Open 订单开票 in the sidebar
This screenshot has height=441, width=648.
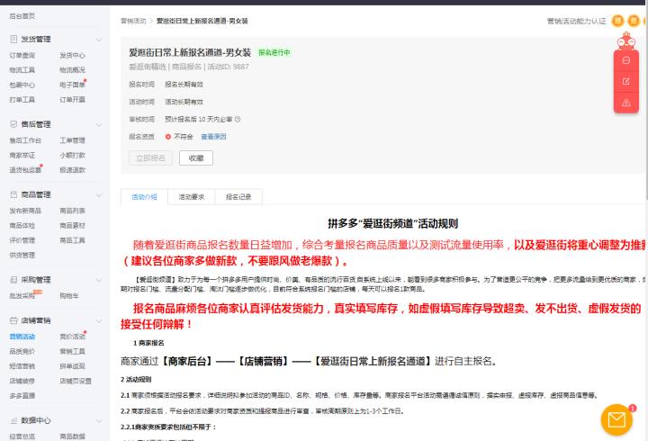(72, 100)
